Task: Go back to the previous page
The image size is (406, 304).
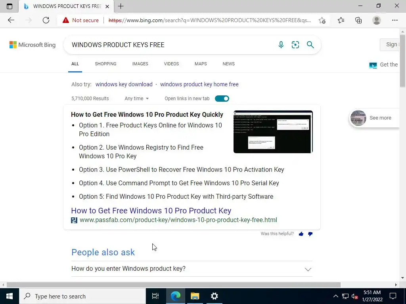Action: point(11,20)
